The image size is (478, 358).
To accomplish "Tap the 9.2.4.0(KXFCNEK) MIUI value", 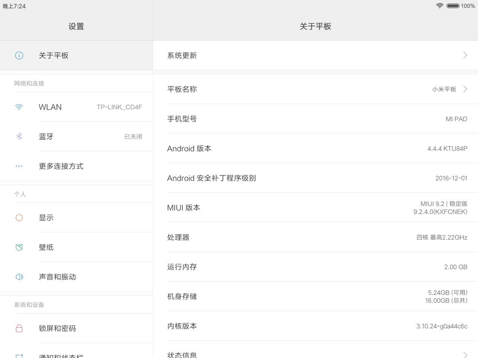I will tap(440, 212).
